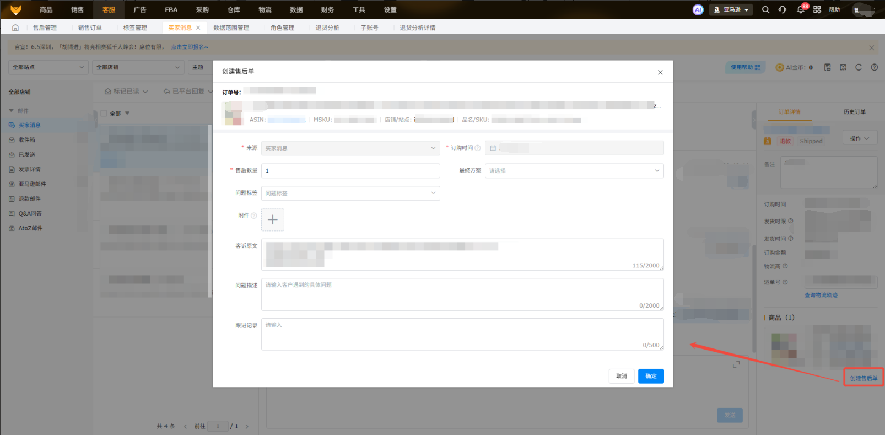Switch to the 售后管理 tab
Viewport: 885px width, 435px height.
[45, 28]
